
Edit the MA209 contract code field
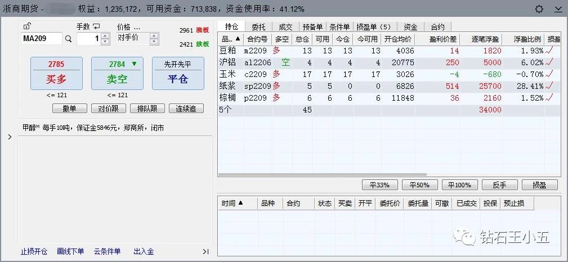[x=42, y=38]
